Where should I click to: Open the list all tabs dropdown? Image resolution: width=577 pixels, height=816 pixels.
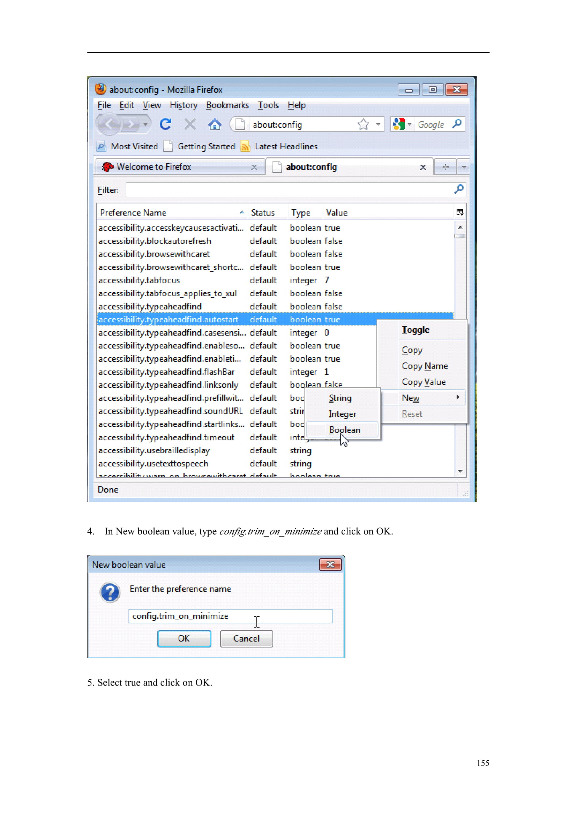click(x=464, y=167)
